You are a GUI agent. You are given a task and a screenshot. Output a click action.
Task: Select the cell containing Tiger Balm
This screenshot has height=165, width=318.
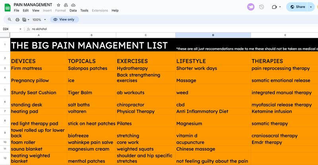[x=91, y=93]
